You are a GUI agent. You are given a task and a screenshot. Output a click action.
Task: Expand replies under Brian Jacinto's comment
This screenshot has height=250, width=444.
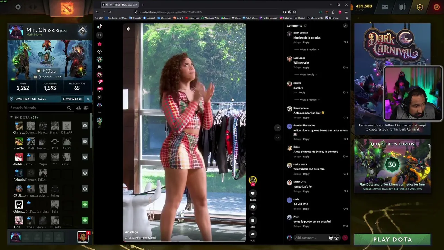[310, 50]
